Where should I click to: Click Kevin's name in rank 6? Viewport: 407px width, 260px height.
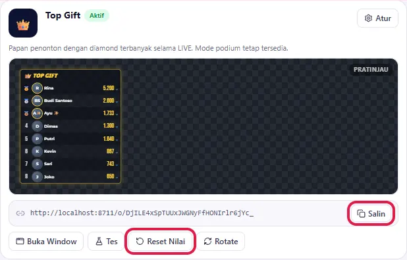[50, 151]
